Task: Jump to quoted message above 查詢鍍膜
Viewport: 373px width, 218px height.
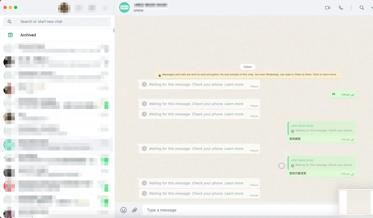Action: pyautogui.click(x=322, y=128)
